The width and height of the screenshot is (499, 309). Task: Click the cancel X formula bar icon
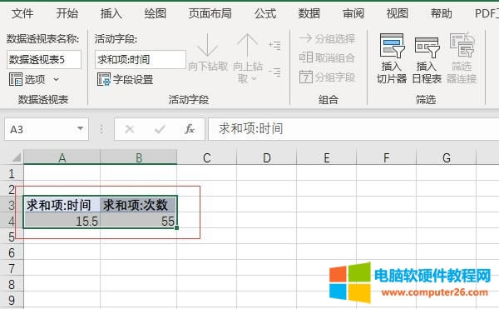click(130, 129)
